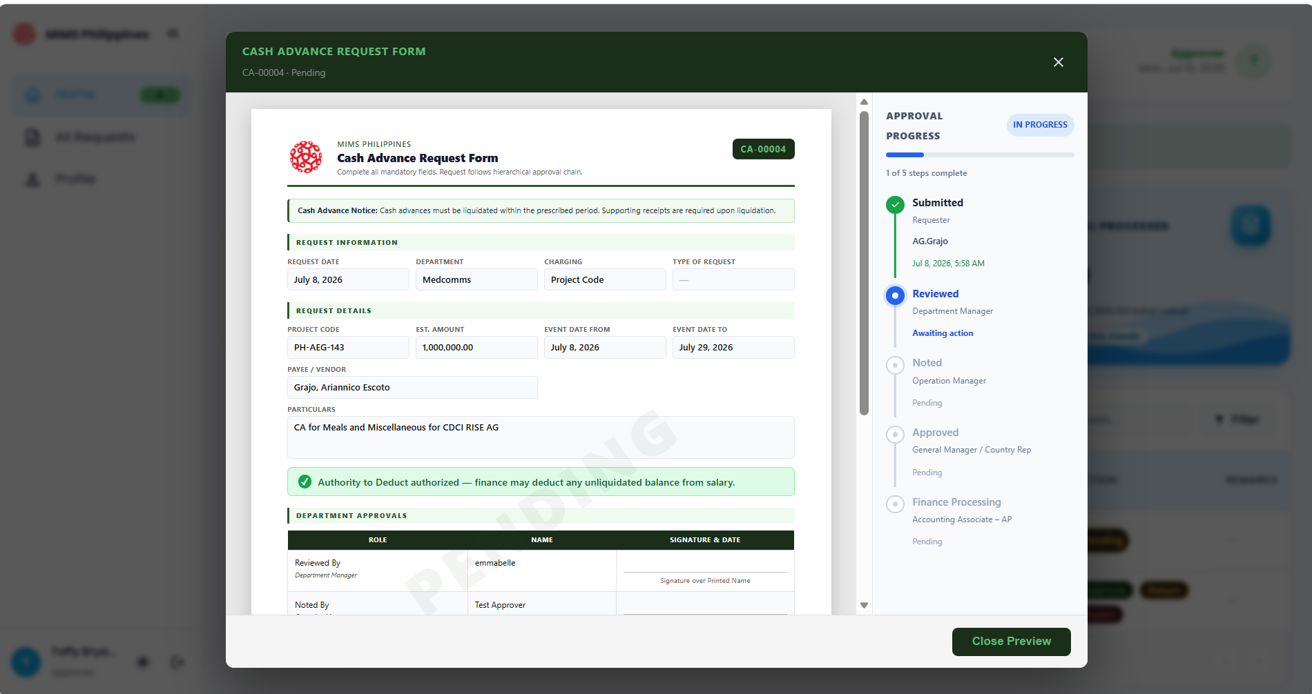Click the 'CA-00004 · Pending' dialog subtitle
The height and width of the screenshot is (694, 1312).
pos(284,72)
